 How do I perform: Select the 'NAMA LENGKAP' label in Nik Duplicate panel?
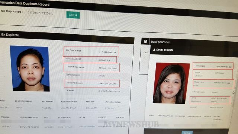(x=74, y=59)
